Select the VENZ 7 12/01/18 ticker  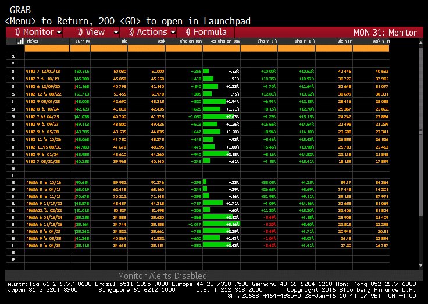pyautogui.click(x=43, y=72)
